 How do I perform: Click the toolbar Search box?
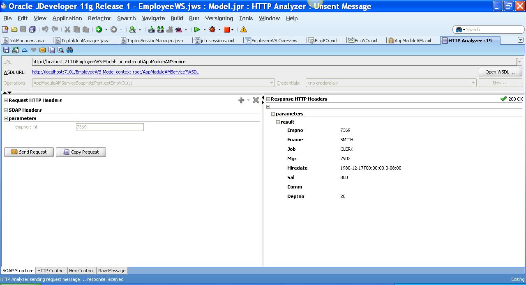(489, 30)
